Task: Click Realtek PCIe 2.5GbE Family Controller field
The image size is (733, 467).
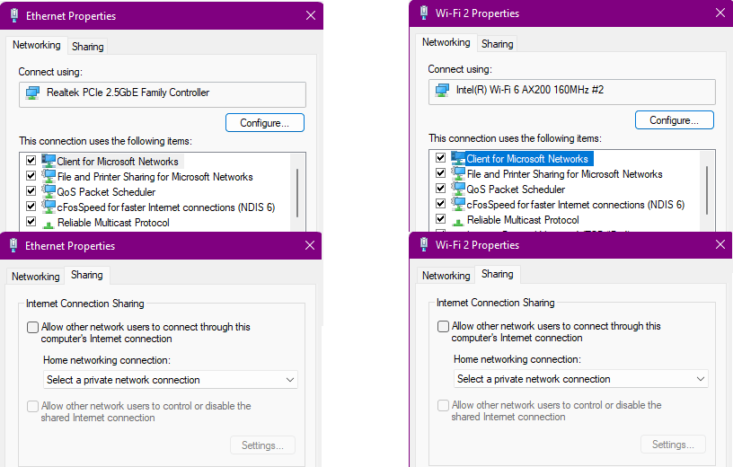Action: coord(163,94)
